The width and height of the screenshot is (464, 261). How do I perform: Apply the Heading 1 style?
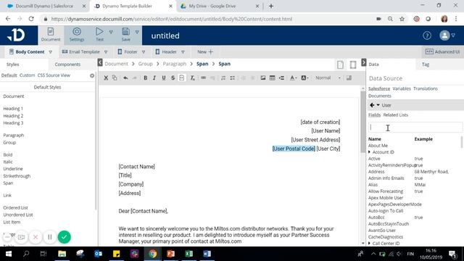pyautogui.click(x=13, y=109)
